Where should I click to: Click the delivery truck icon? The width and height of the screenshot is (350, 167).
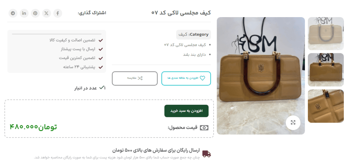[206, 154]
